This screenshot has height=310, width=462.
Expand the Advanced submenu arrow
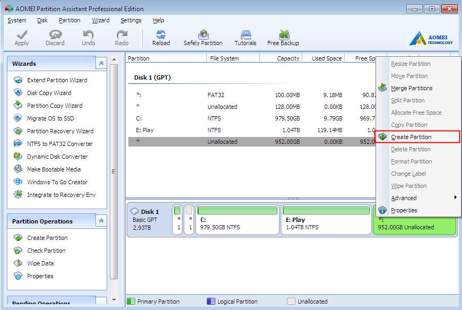(456, 197)
